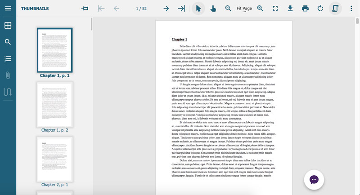Click the thumbnails panel scrollbar

coord(92,24)
